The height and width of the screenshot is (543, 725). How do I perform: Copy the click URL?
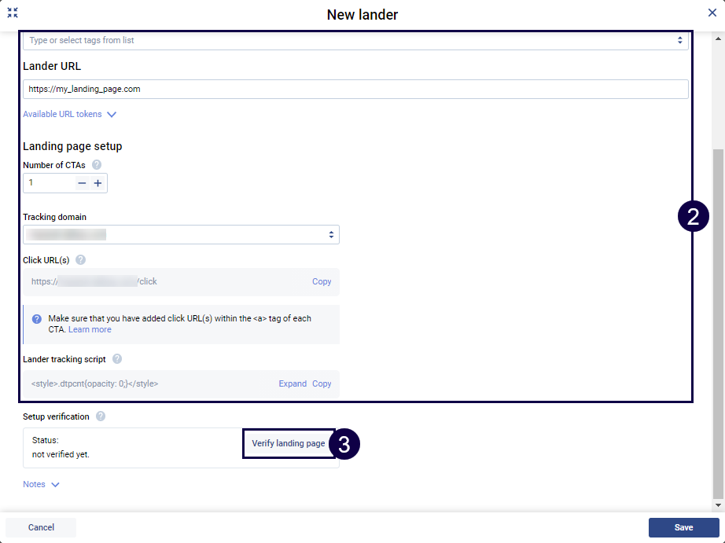(321, 281)
